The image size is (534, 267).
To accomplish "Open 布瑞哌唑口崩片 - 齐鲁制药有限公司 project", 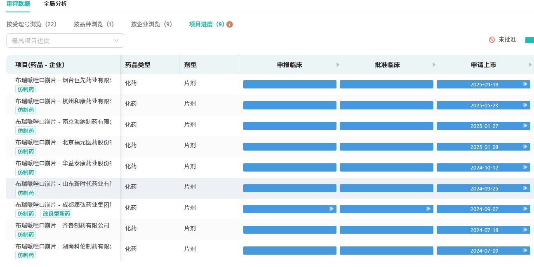I will (x=63, y=225).
